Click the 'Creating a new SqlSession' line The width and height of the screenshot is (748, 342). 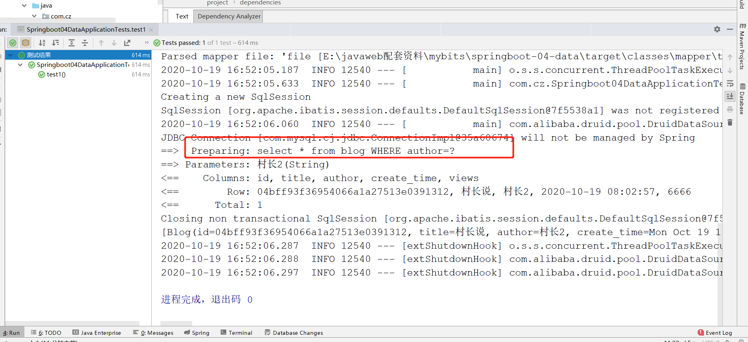[x=236, y=97]
